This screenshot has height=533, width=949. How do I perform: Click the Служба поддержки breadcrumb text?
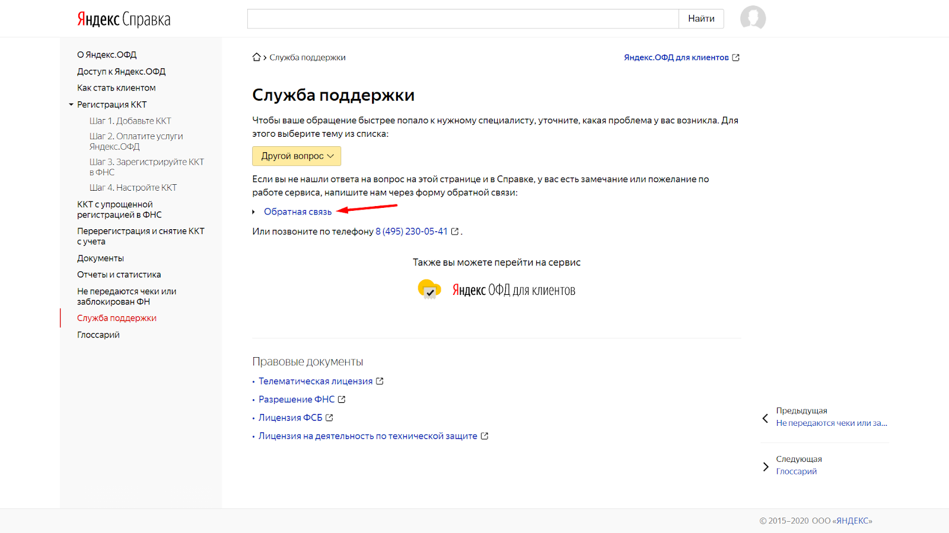(307, 57)
